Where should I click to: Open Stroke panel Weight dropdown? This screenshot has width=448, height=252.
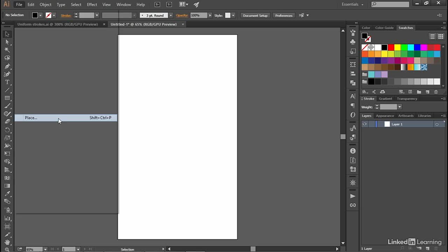coord(399,107)
